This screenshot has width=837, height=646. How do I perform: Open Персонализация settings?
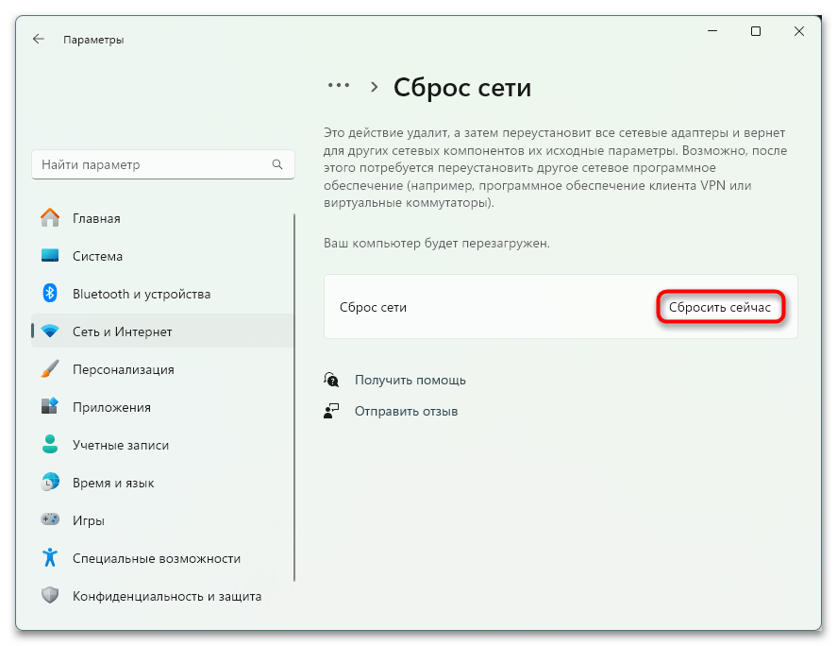point(162,369)
